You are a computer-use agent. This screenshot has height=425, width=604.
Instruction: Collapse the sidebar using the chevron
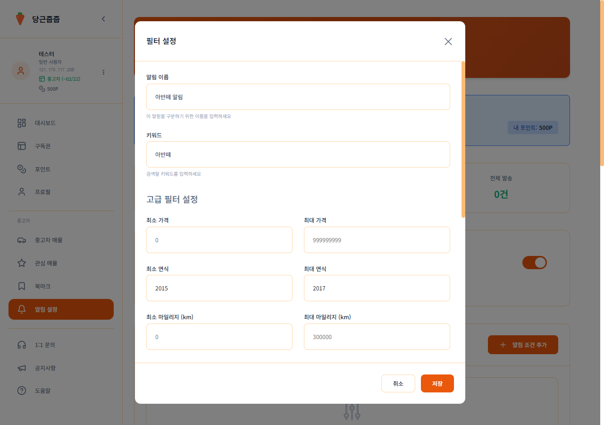[x=103, y=19]
